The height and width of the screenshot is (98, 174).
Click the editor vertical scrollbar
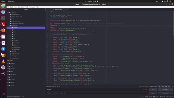[173, 23]
